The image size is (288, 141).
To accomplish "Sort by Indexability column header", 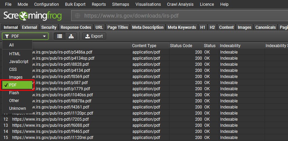I will point(242,46).
